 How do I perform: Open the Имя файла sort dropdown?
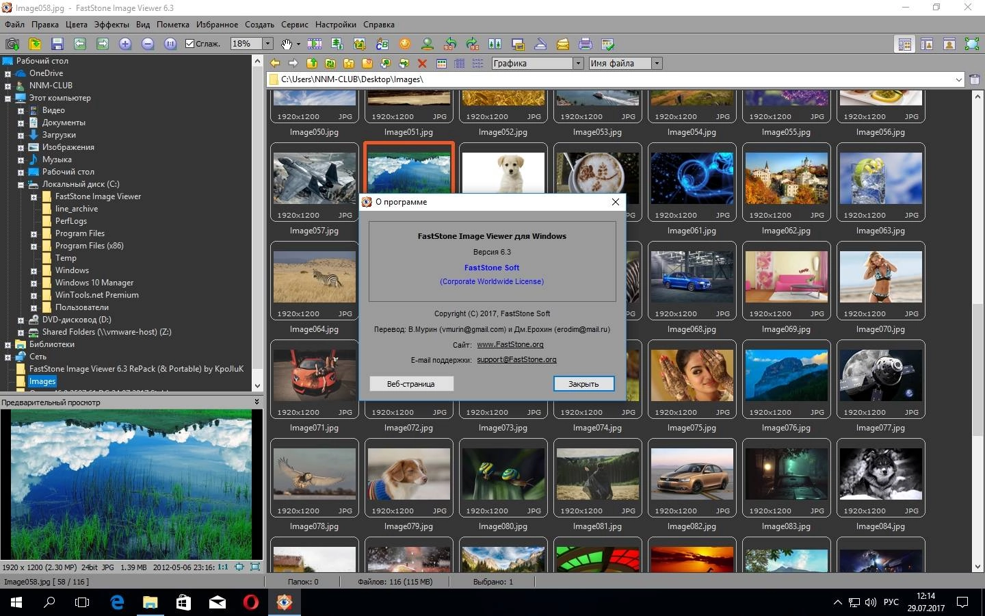click(x=657, y=63)
